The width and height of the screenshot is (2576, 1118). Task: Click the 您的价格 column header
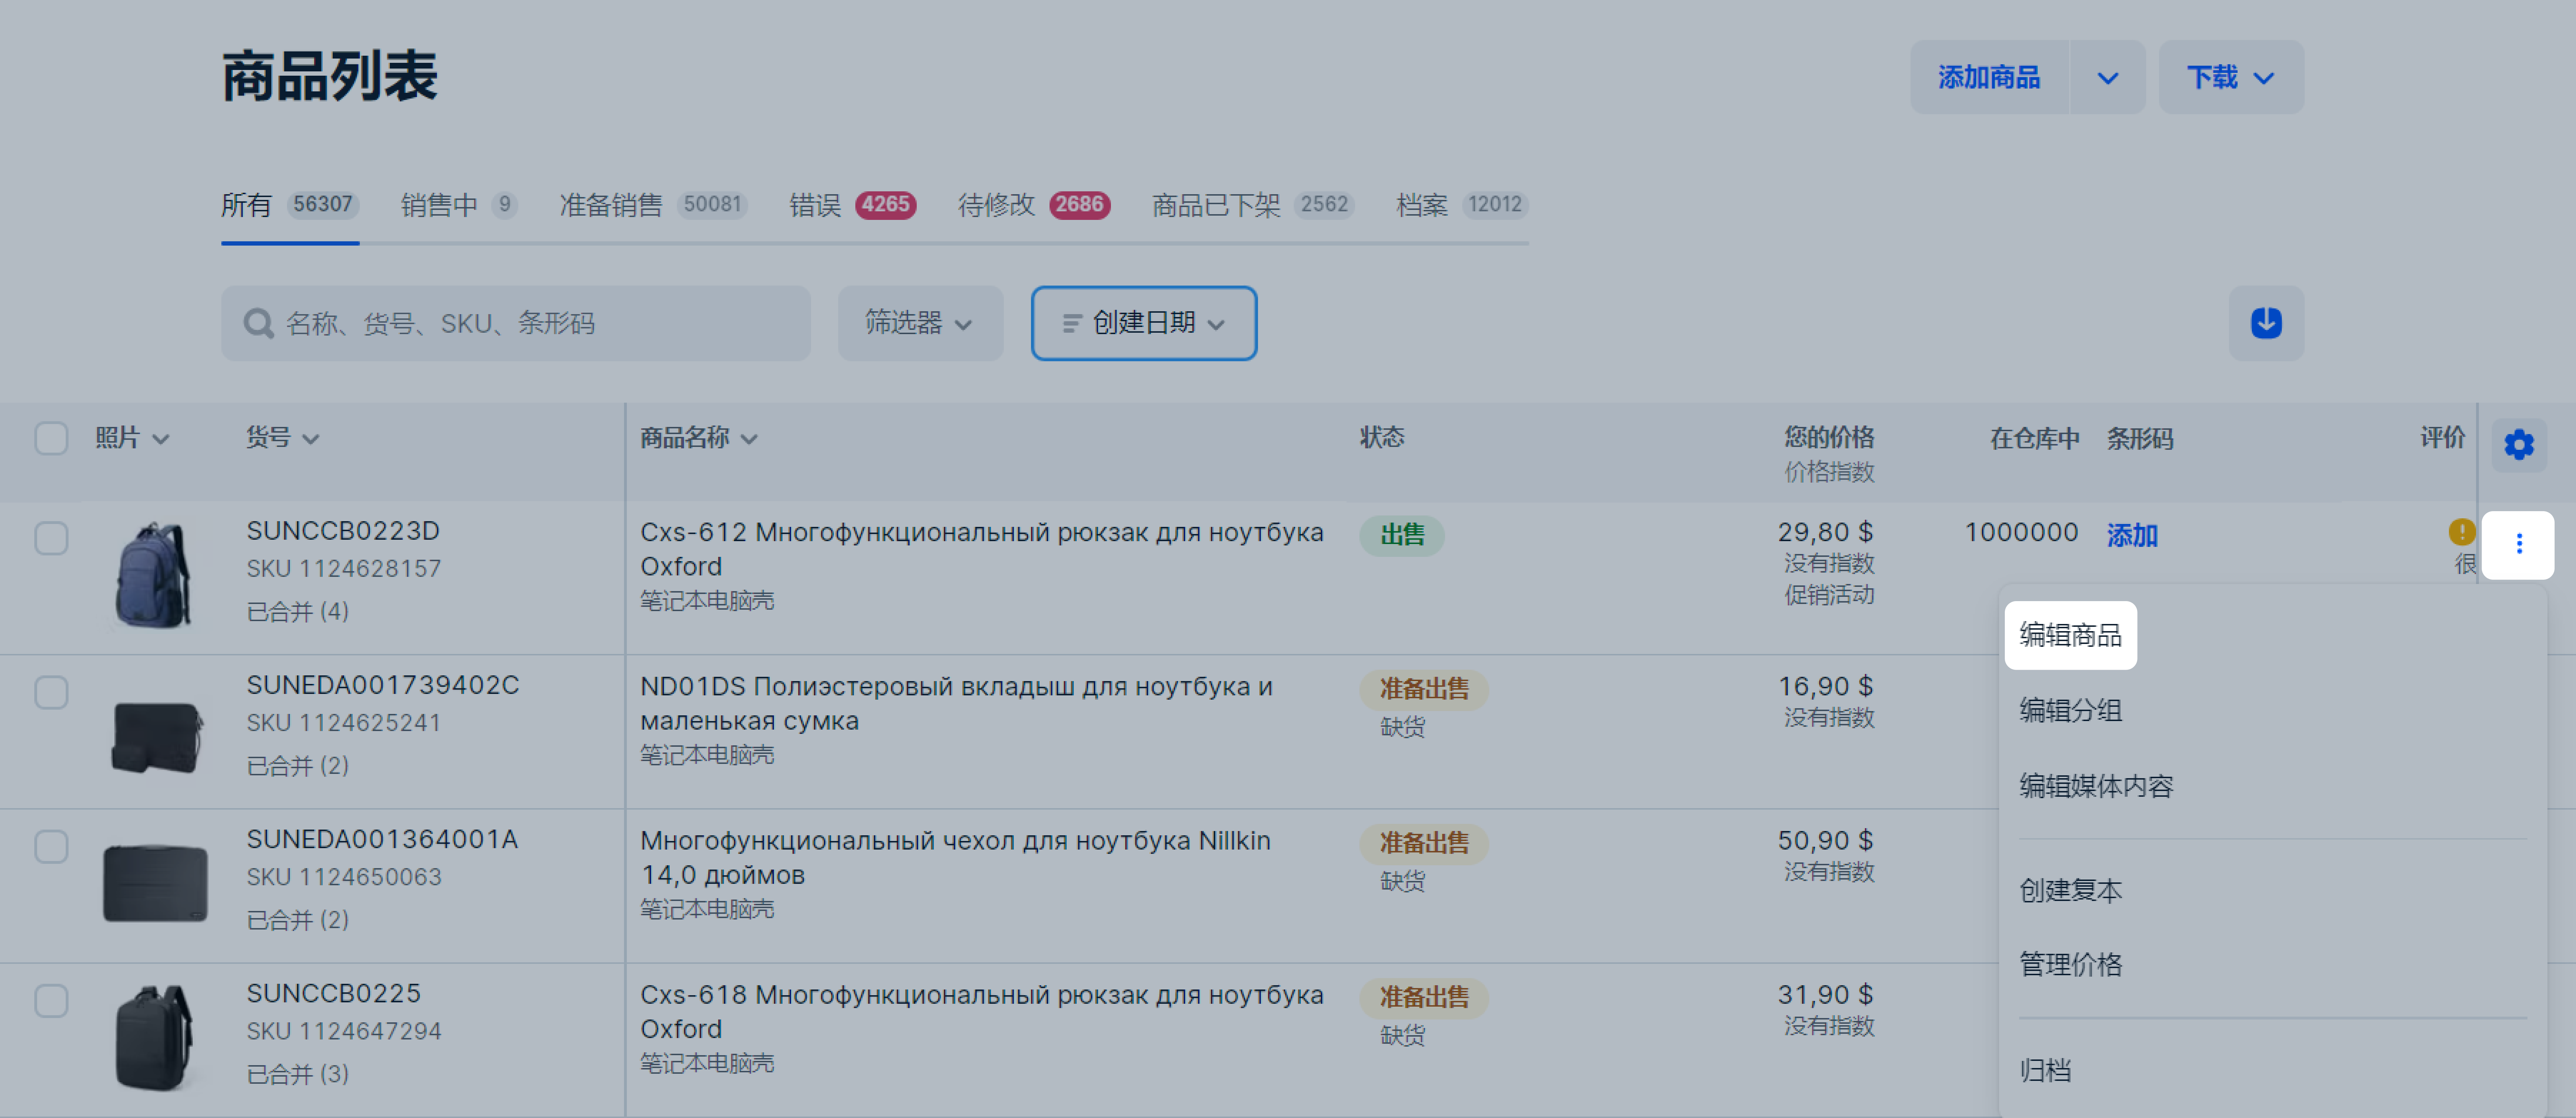[1828, 437]
